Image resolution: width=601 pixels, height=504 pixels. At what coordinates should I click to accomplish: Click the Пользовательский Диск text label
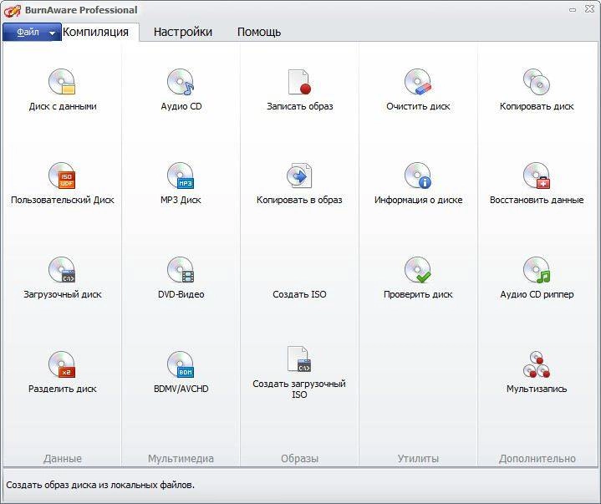pos(63,200)
